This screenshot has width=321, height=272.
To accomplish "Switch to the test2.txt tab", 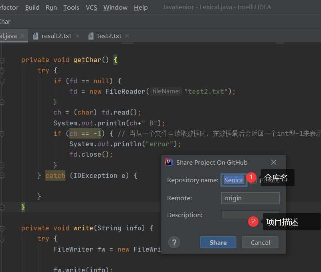I will [x=109, y=36].
